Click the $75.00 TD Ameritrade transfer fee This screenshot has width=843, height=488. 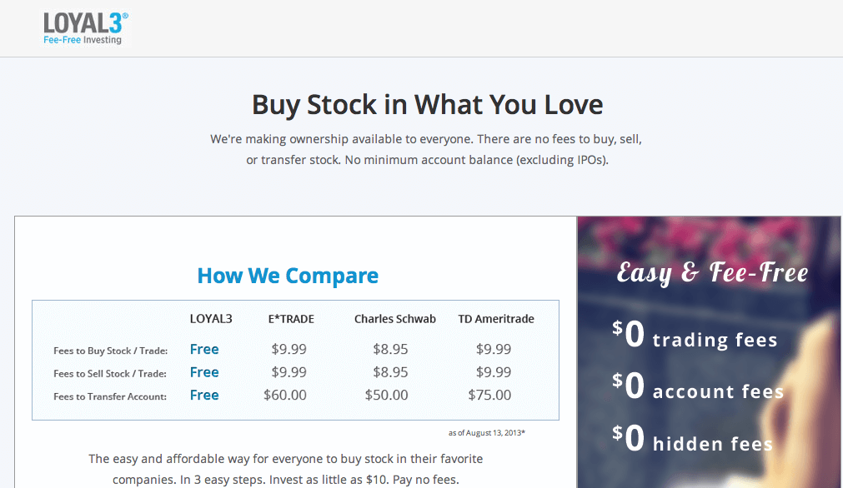(x=489, y=396)
